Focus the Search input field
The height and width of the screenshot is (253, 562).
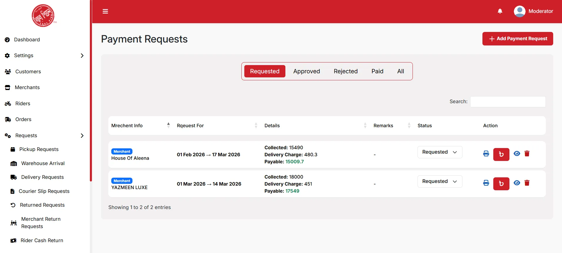click(508, 102)
